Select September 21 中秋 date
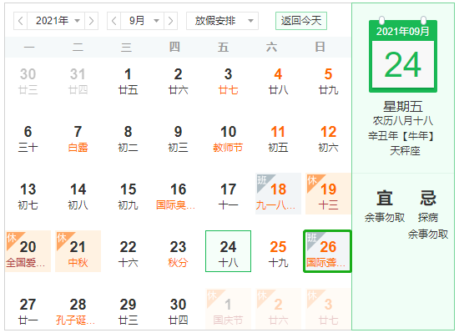This screenshot has height=333, width=459. tap(78, 251)
